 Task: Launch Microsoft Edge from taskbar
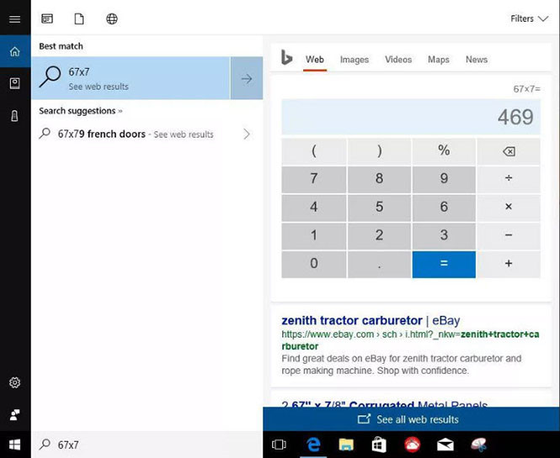tap(313, 445)
